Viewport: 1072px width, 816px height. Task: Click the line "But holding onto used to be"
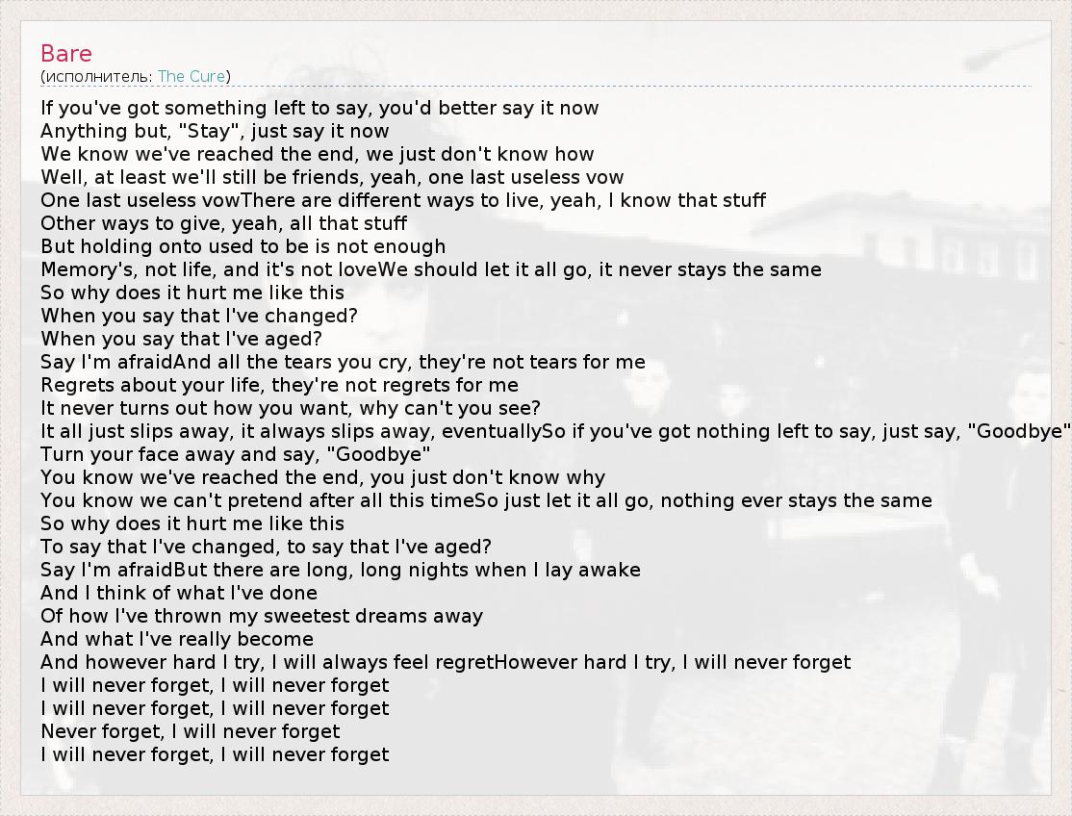[x=242, y=246]
